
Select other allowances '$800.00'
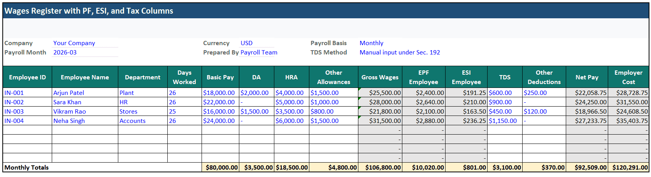[x=333, y=111]
